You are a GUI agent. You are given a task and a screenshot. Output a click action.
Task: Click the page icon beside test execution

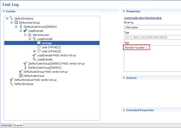[x=30, y=35]
